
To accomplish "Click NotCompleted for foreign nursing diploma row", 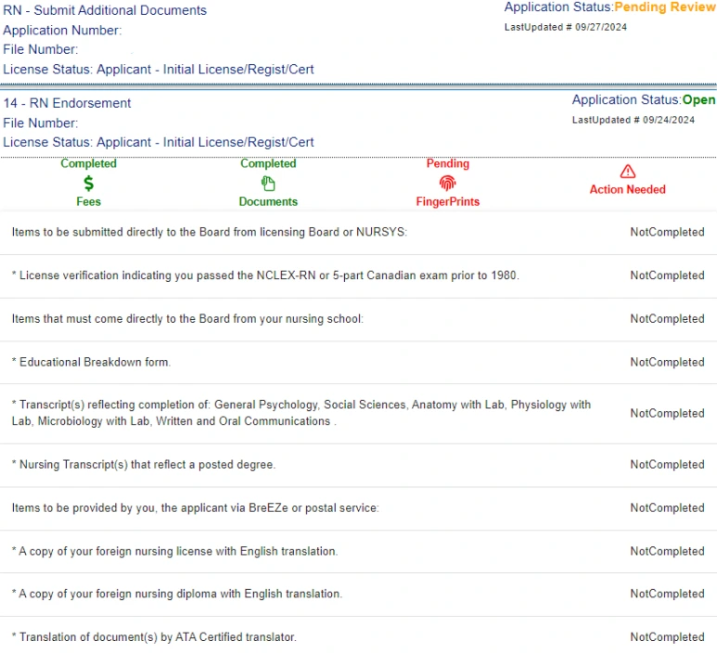I will coord(667,594).
